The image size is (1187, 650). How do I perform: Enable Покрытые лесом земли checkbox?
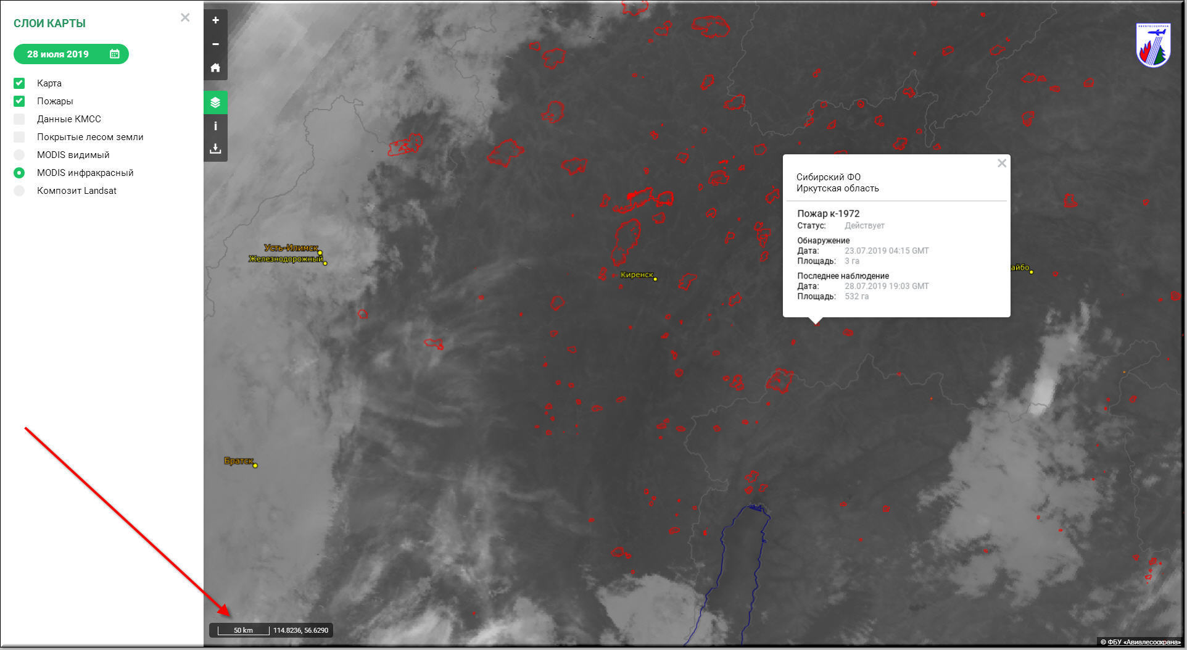[x=20, y=137]
